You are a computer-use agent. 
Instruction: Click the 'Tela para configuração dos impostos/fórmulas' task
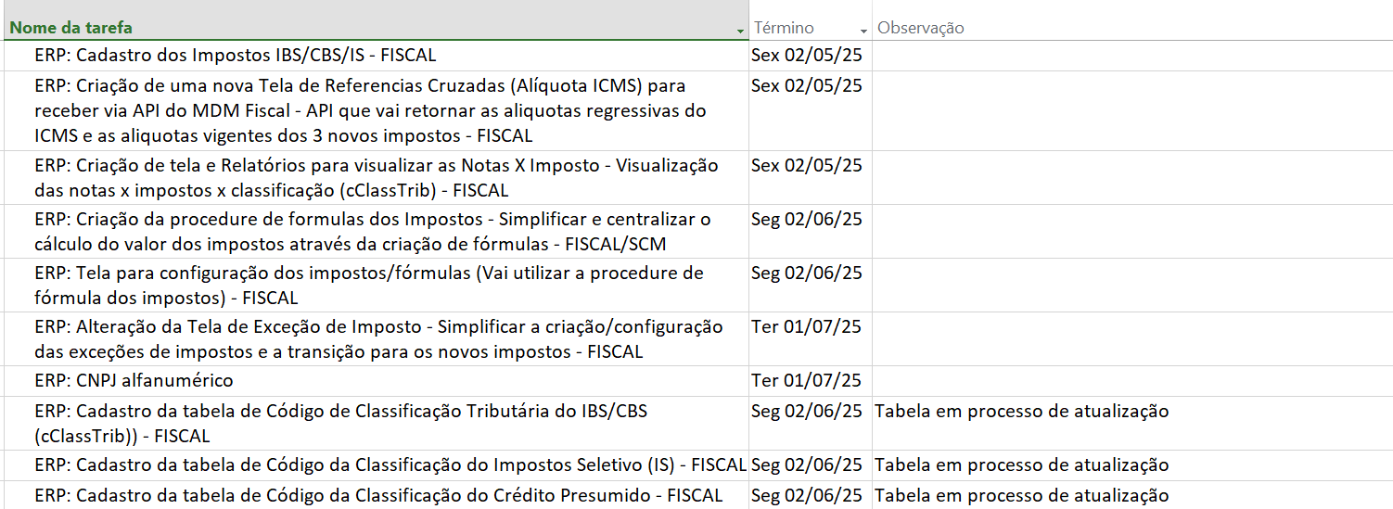368,286
